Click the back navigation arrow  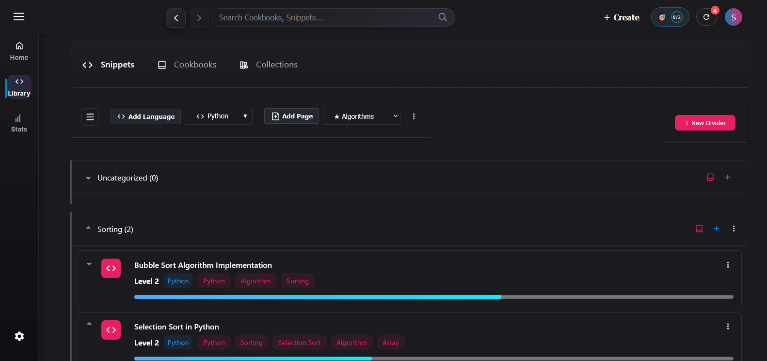(176, 18)
